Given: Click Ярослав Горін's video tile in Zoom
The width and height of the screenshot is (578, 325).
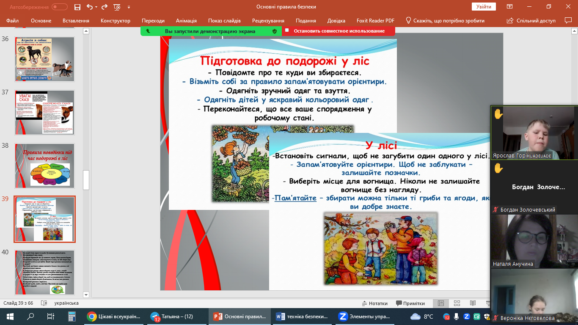Looking at the screenshot, I should (x=534, y=132).
